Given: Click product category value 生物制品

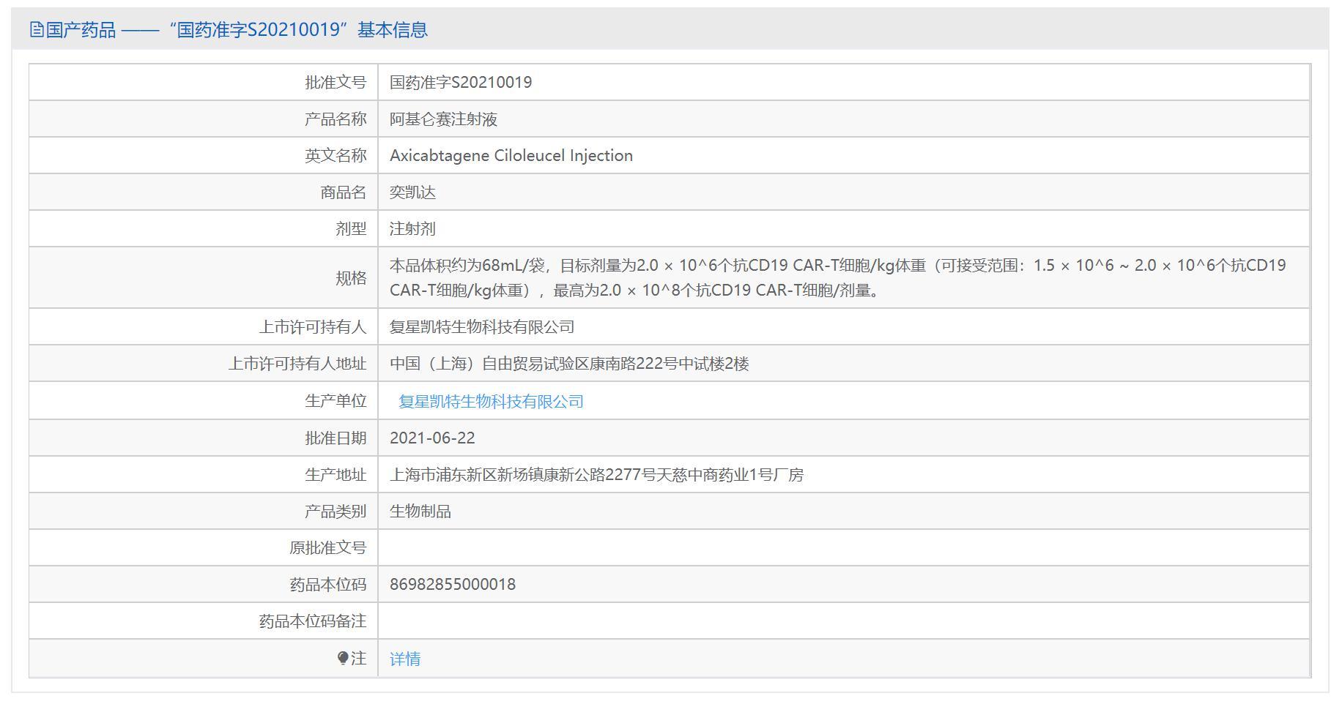Looking at the screenshot, I should (420, 511).
